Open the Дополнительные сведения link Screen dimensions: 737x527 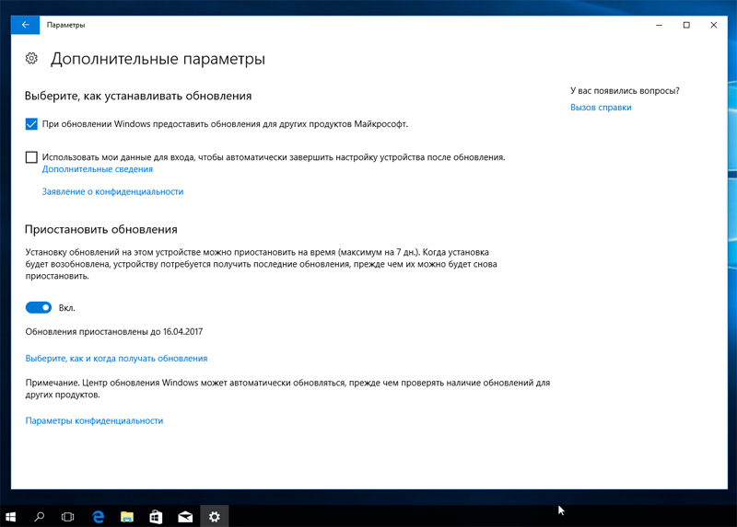pos(98,169)
